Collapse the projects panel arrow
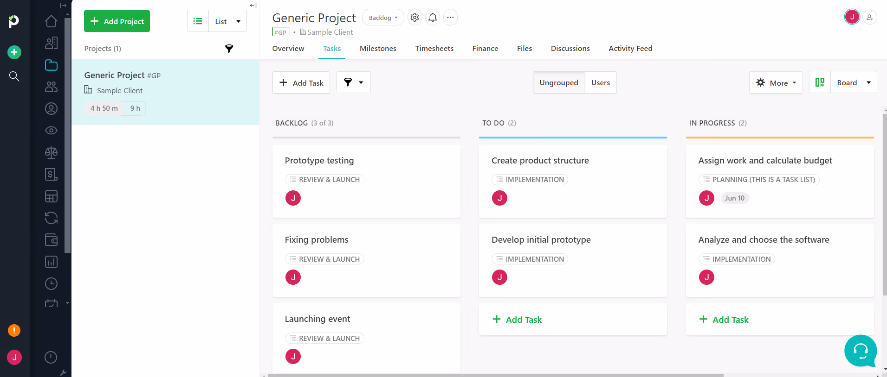Screen dimensions: 887x377 point(253,6)
